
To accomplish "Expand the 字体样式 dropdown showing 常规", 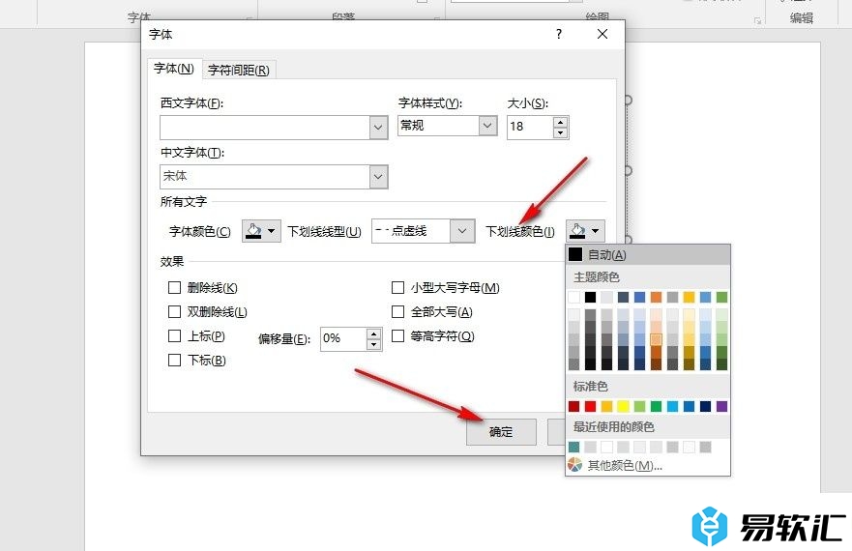I will [487, 126].
